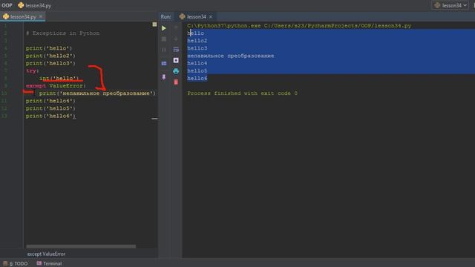Click the Stop process square icon

click(163, 39)
